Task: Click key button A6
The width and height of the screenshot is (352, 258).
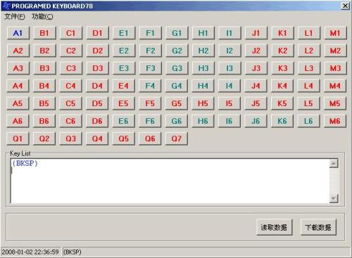Action: point(18,121)
